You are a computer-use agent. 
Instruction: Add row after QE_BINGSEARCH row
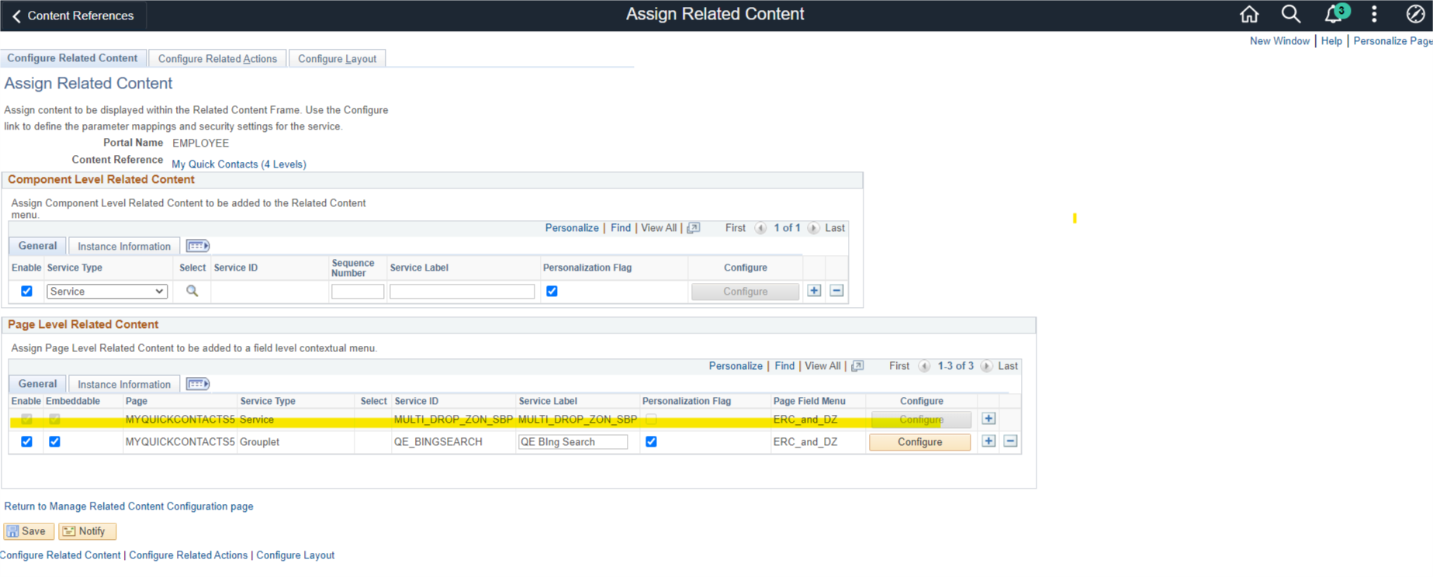(x=988, y=441)
